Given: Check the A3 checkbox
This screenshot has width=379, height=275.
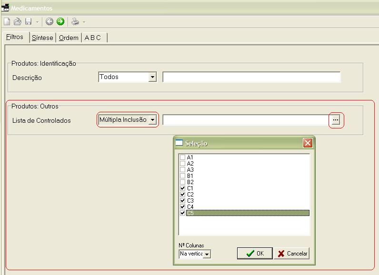Looking at the screenshot, I should (182, 170).
